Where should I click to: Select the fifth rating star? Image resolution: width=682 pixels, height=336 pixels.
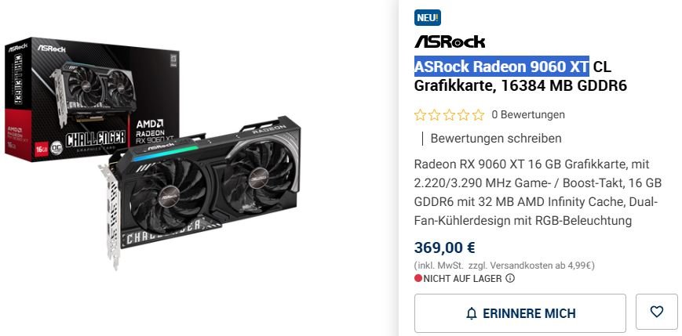[478, 115]
